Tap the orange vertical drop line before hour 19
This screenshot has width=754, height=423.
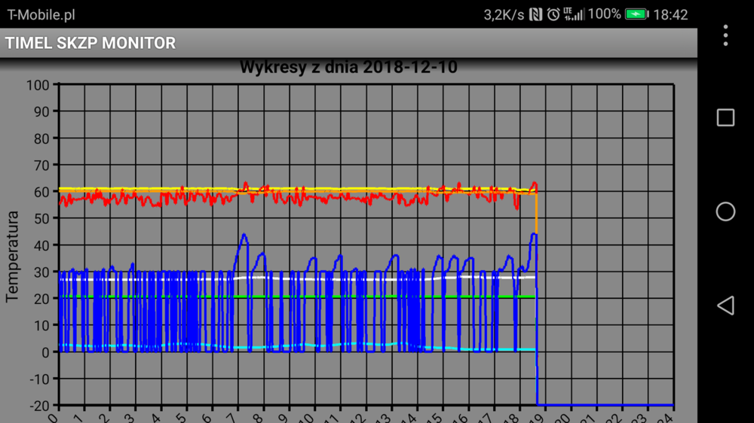coord(536,214)
